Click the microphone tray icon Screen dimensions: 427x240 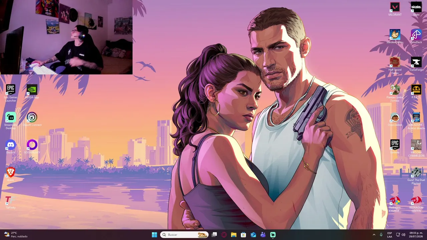[381, 235]
